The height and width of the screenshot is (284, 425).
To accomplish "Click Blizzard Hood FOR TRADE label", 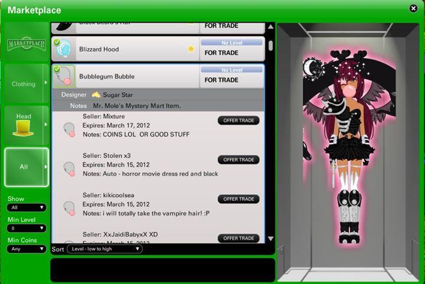I will coord(221,53).
